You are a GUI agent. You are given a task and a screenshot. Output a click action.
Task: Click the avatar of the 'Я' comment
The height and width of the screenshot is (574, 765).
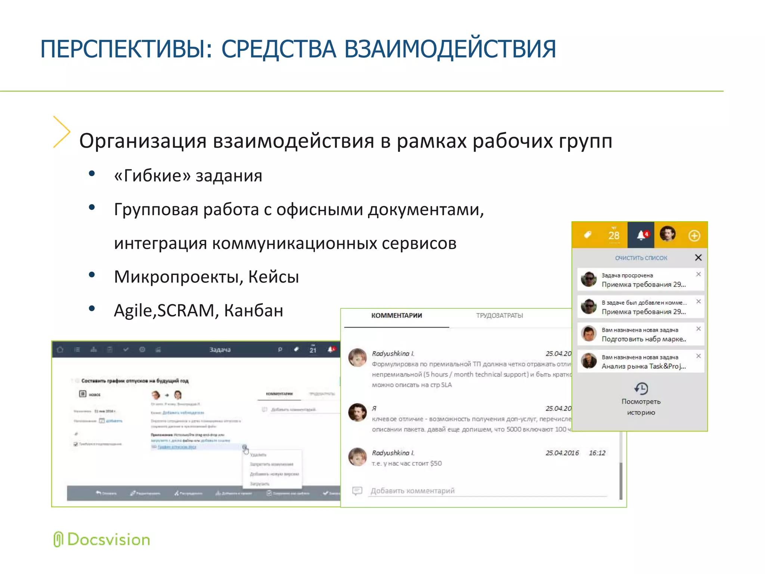pyautogui.click(x=357, y=413)
